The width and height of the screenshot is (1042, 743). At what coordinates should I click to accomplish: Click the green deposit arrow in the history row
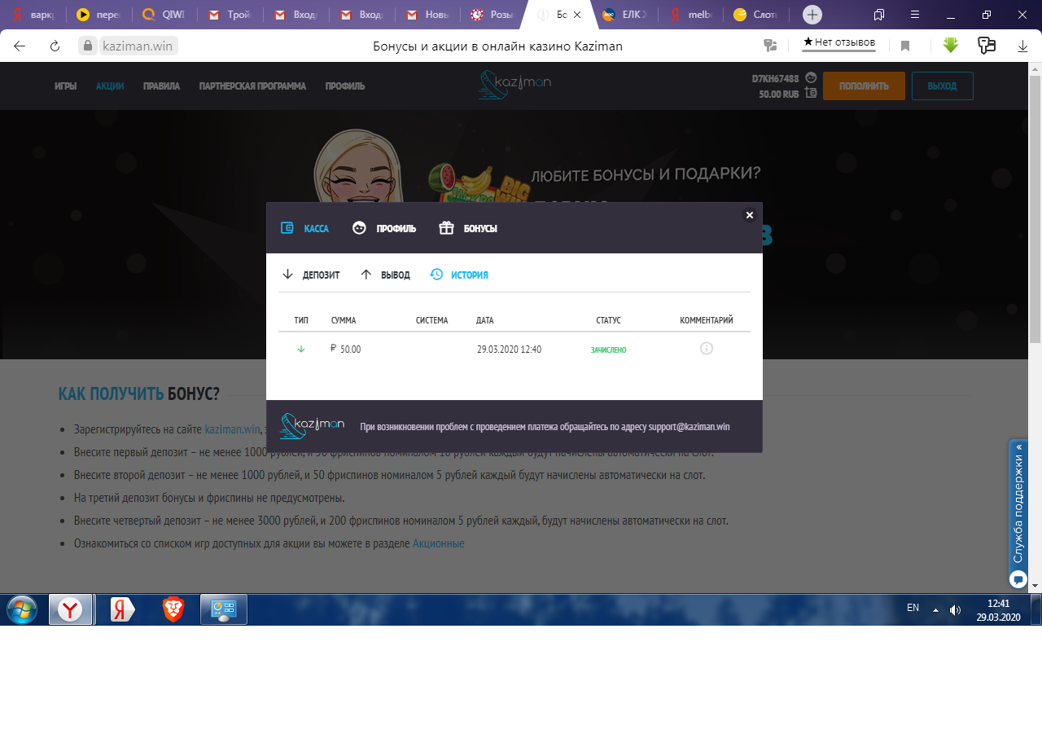[301, 349]
